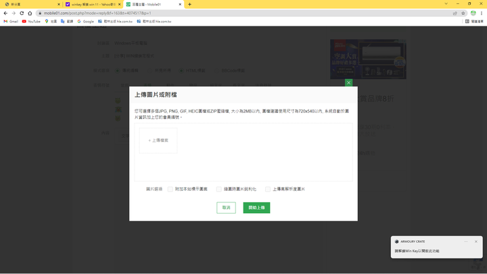Close the winkey Yahoo search tab
Image resolution: width=487 pixels, height=274 pixels.
point(120,4)
